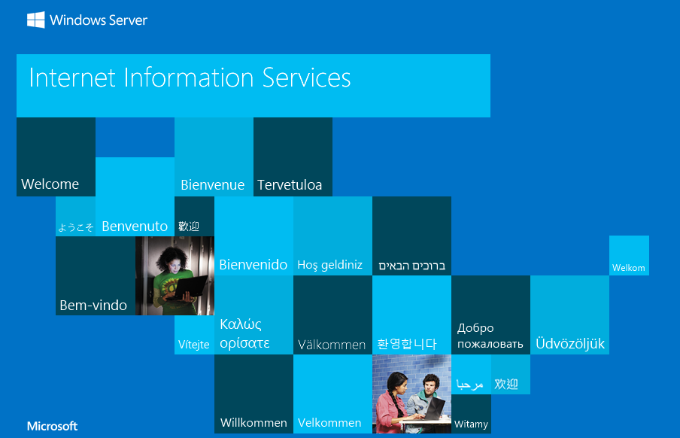Click the traditional Chinese '歡迎' tile
This screenshot has width=680, height=438.
click(x=194, y=216)
